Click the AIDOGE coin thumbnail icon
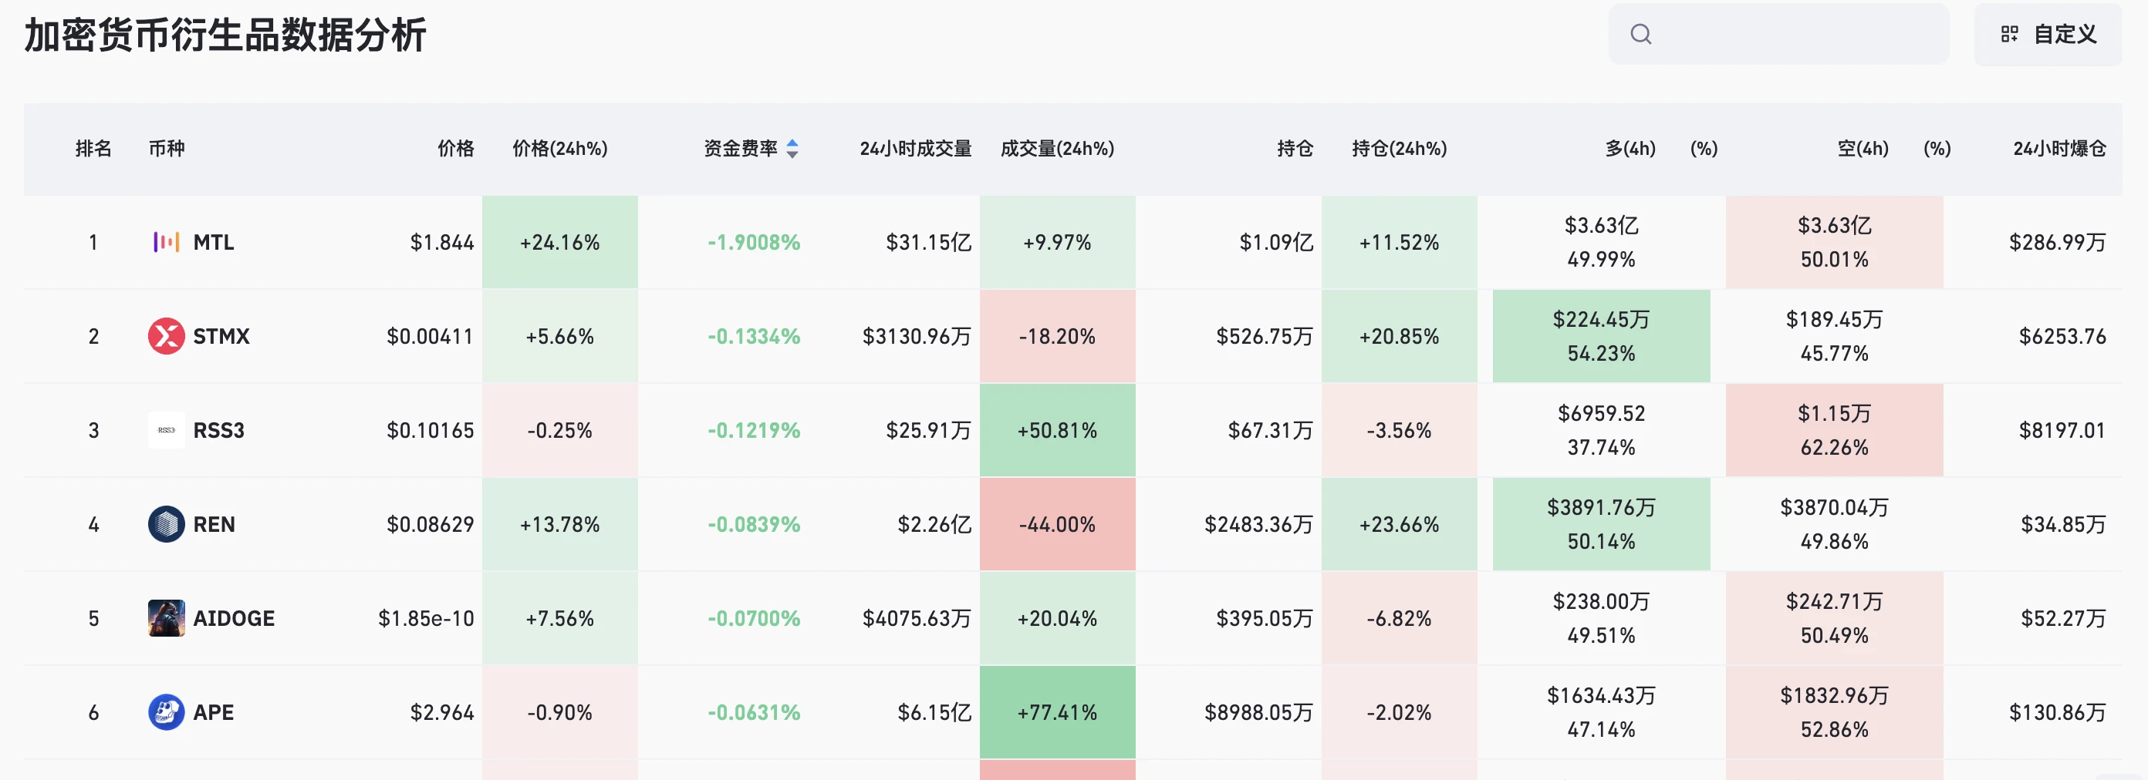The height and width of the screenshot is (780, 2148). 166,618
